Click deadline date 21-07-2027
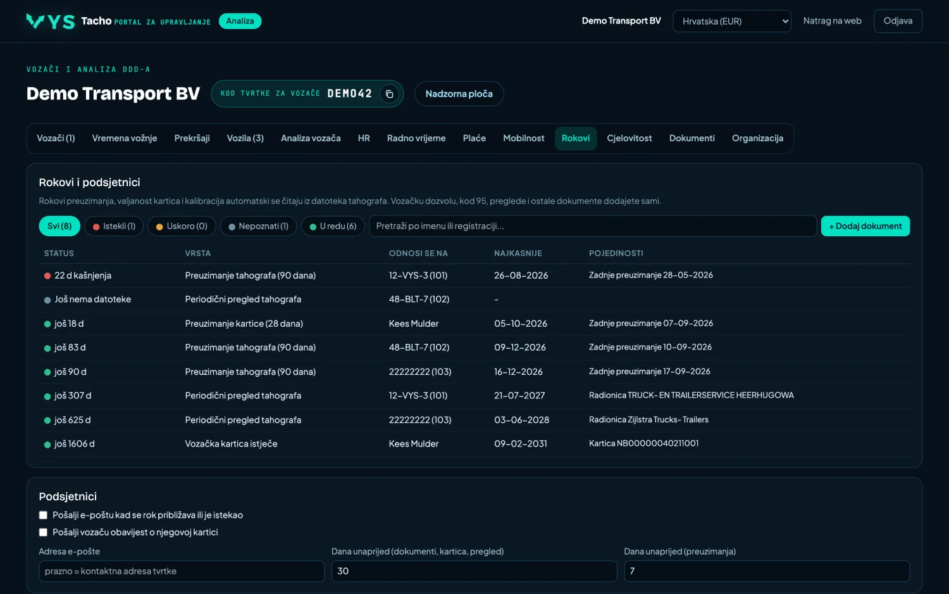This screenshot has height=594, width=949. (519, 396)
